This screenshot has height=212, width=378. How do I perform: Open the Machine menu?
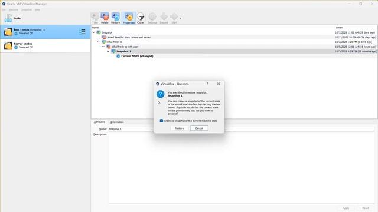(14, 10)
